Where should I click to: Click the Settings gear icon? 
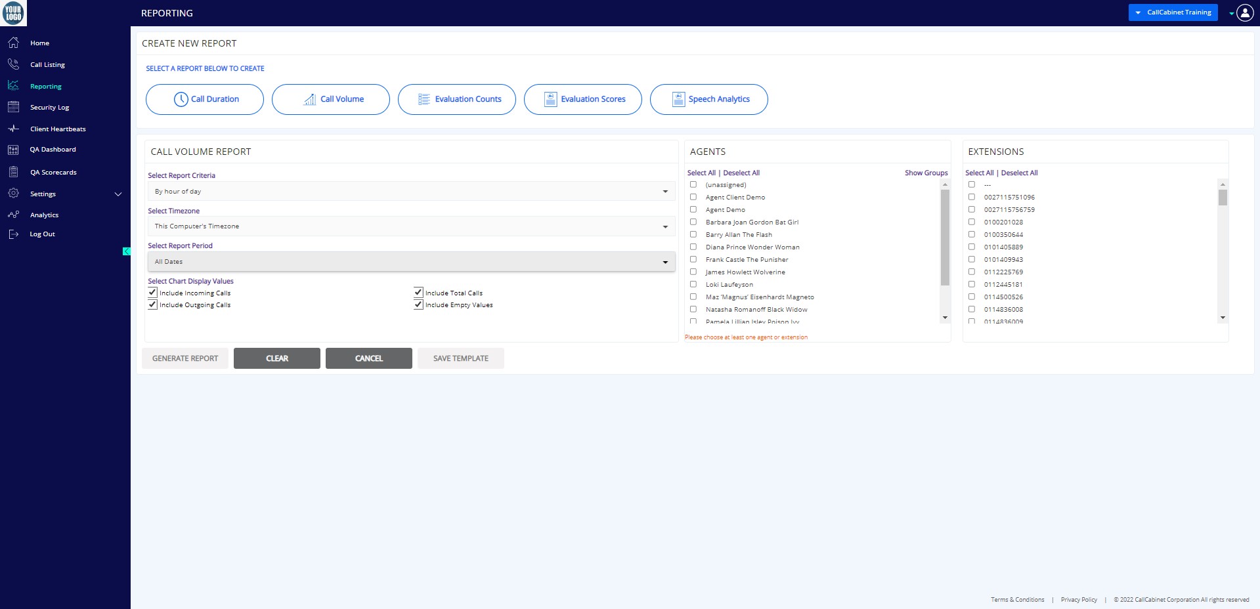pyautogui.click(x=13, y=194)
